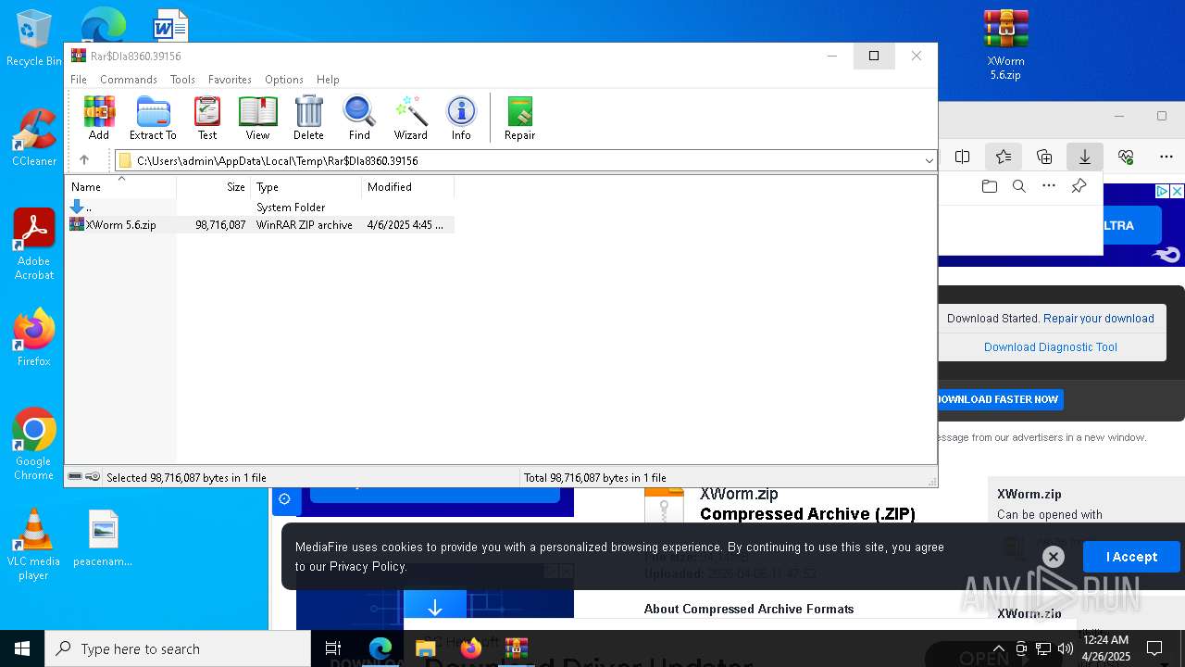Dismiss the cookie banner with X icon

[x=1053, y=557]
